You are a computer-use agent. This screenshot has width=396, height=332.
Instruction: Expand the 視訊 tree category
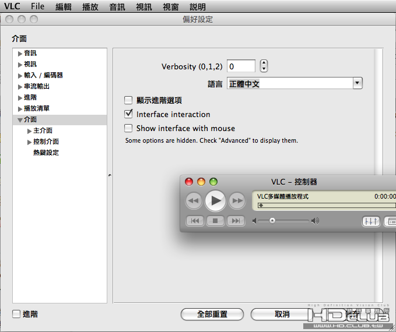(20, 65)
